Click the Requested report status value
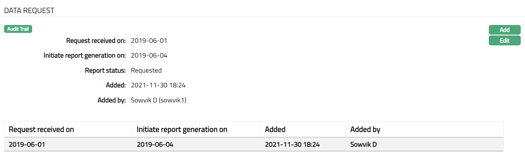 tap(146, 70)
